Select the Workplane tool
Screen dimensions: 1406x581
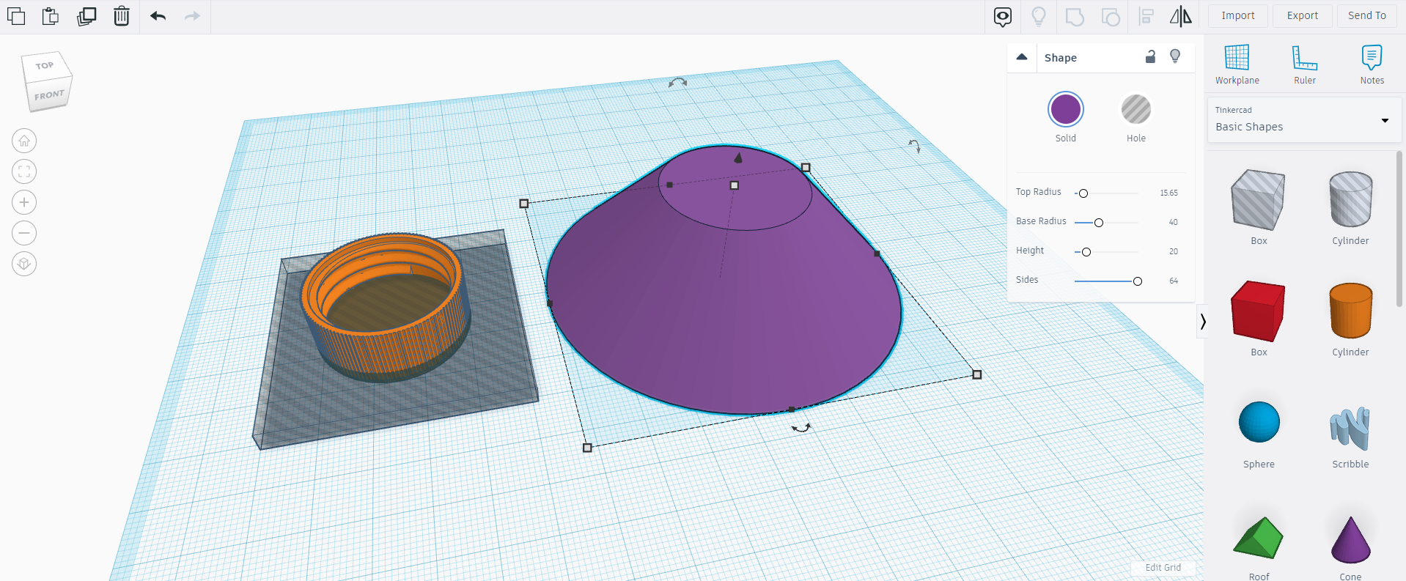pos(1237,64)
